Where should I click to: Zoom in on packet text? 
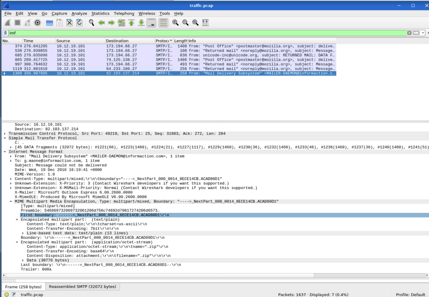[x=176, y=23]
